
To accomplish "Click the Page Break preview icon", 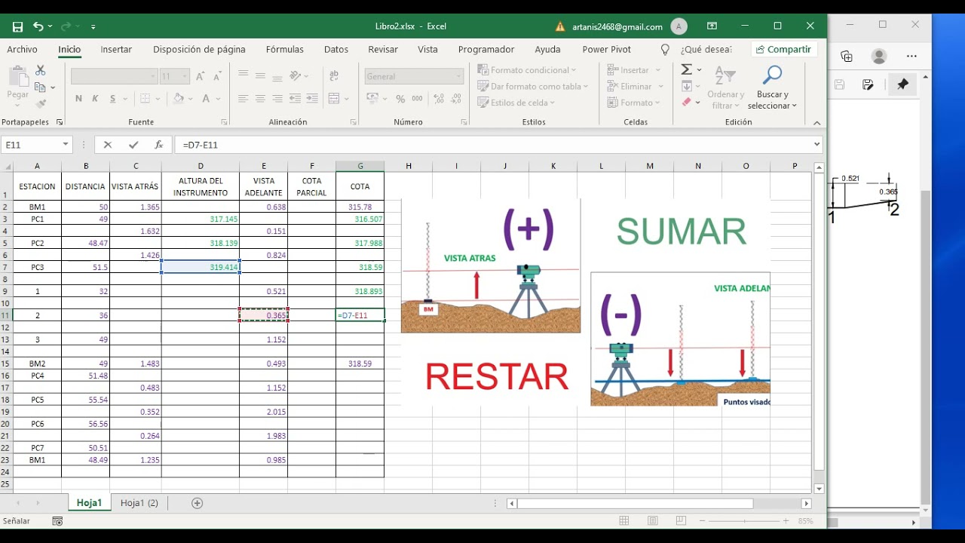I will [x=682, y=521].
